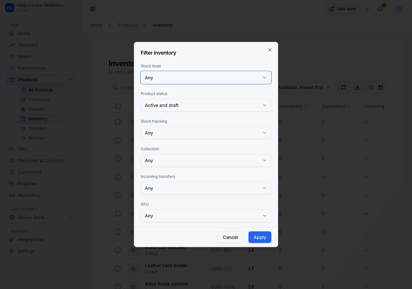Click the available quantity 17

251,268
